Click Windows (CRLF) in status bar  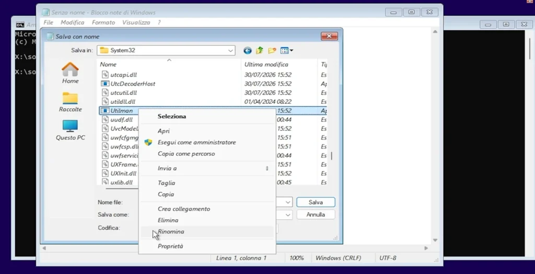tap(338, 258)
